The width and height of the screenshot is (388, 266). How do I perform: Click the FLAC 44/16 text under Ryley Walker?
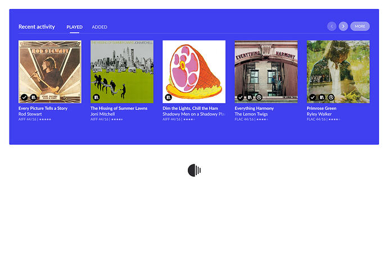click(x=316, y=120)
